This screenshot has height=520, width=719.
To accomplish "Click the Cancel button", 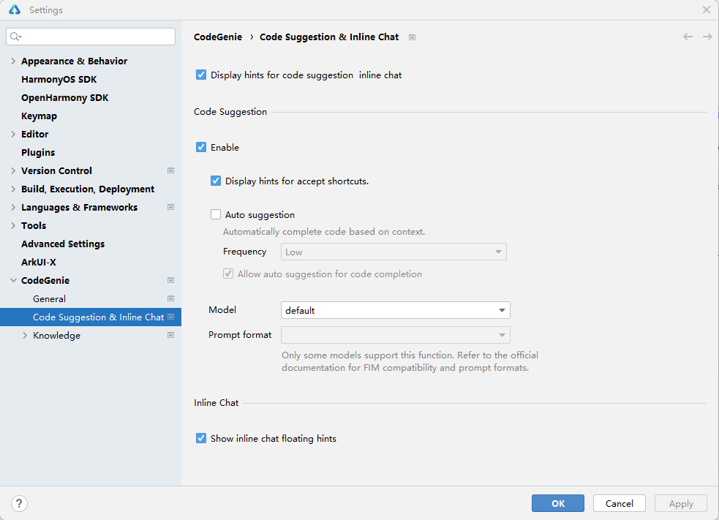I will [619, 503].
